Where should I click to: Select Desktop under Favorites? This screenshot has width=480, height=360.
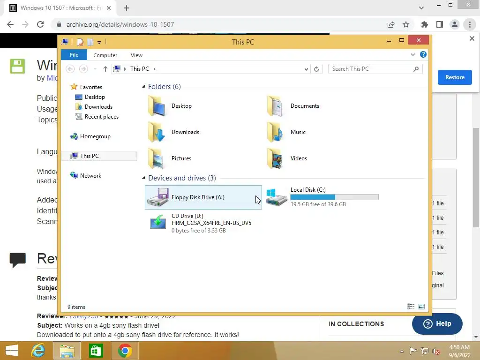pyautogui.click(x=95, y=97)
